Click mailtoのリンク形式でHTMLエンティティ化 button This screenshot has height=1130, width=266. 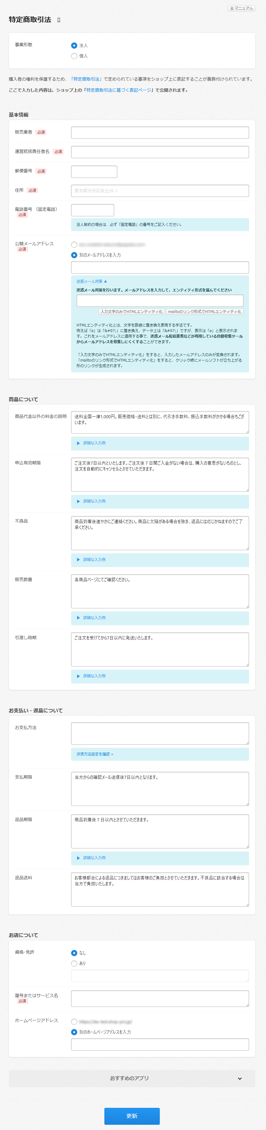coord(204,311)
